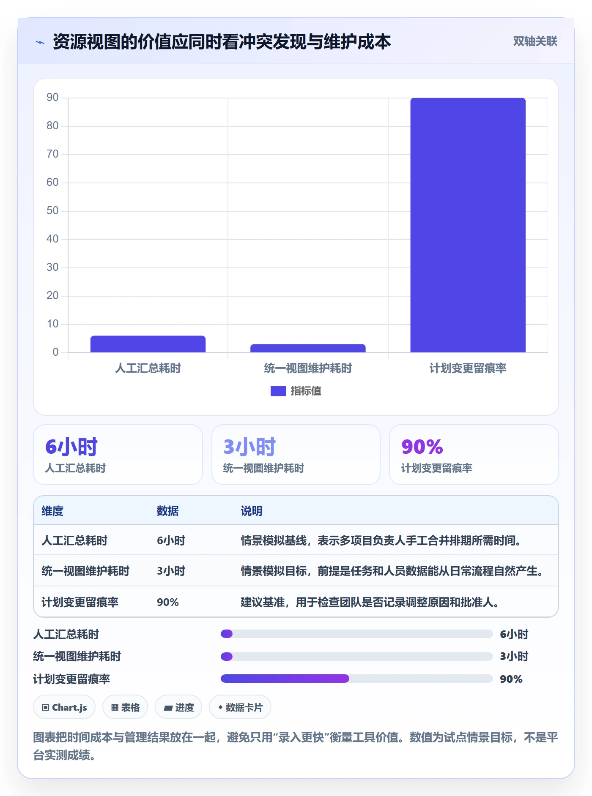
Task: Toggle the 指标值 legend color box
Action: [278, 391]
